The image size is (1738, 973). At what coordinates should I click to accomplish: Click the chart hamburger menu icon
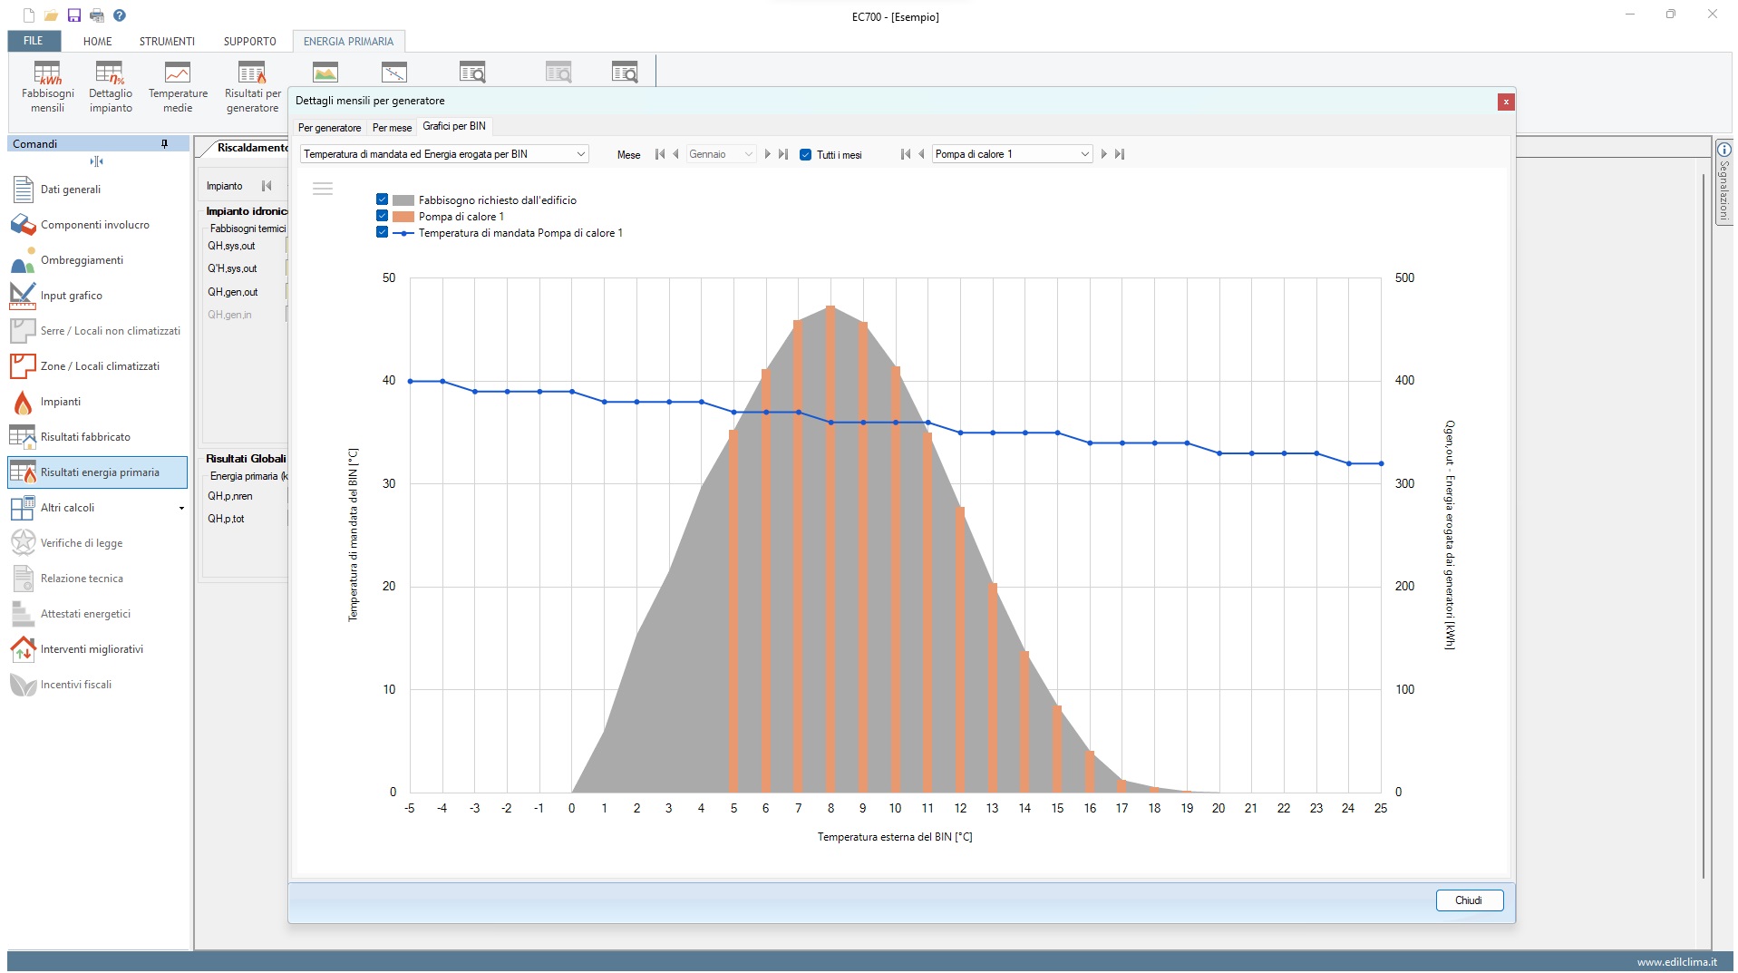322,189
